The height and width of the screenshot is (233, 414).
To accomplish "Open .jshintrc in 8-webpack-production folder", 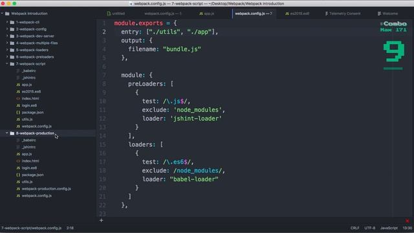I will (28, 147).
